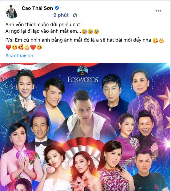Click the first monocle-face emoji after "mắt em..."

[84, 31]
